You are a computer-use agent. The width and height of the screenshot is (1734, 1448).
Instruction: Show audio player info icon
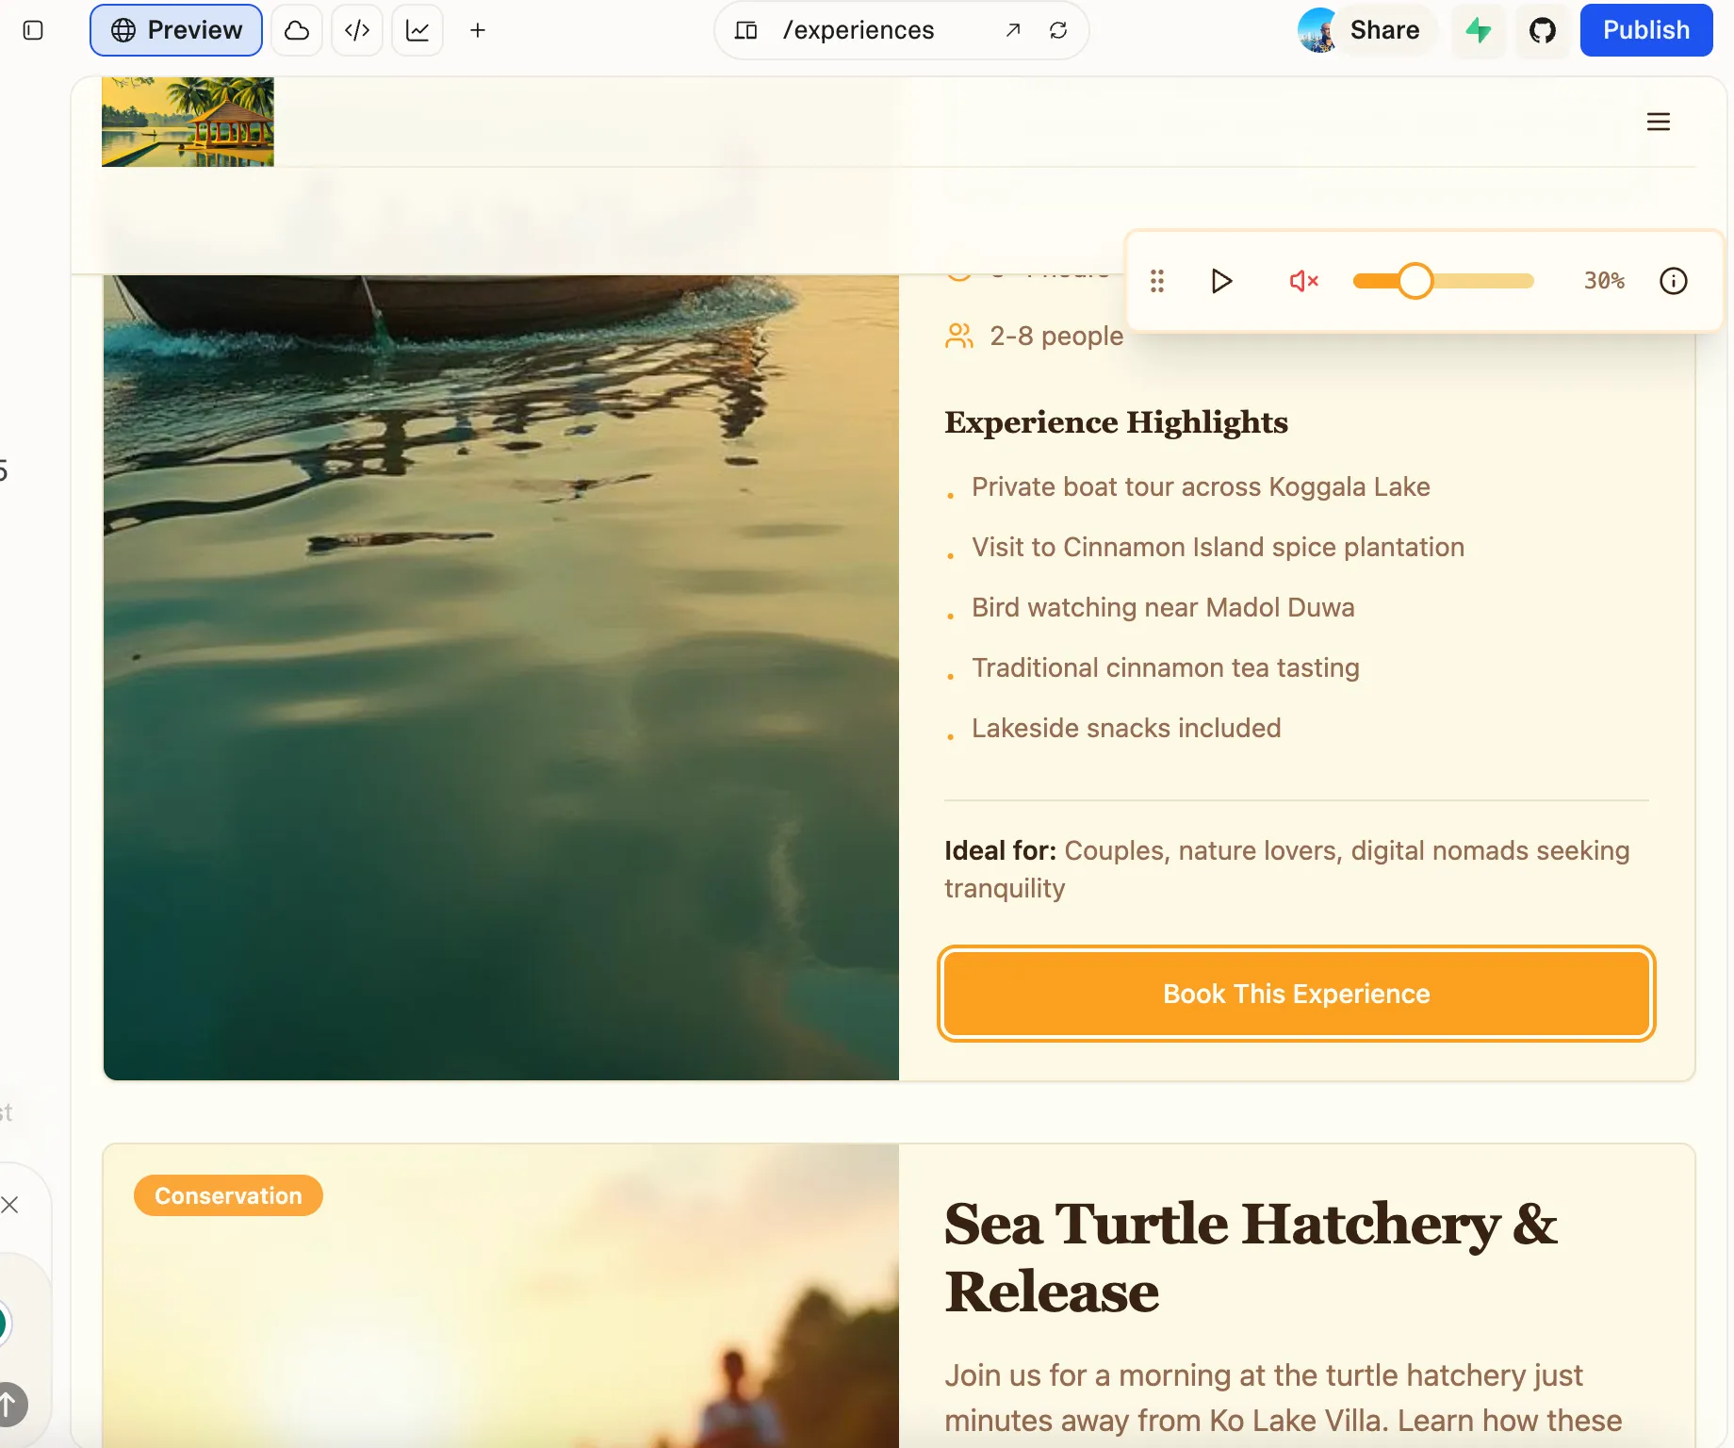point(1674,281)
